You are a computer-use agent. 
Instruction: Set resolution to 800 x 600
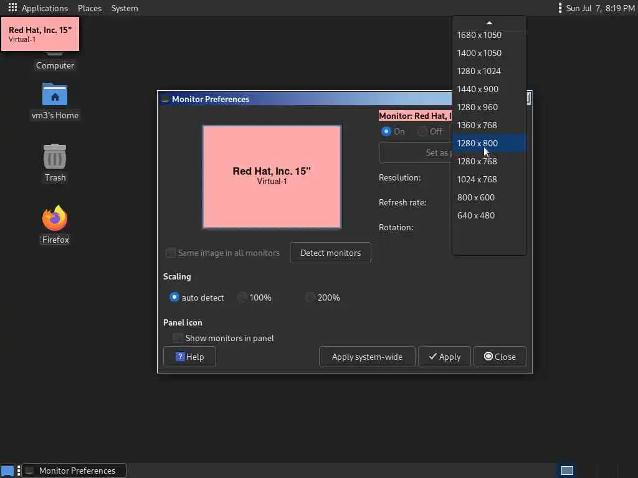489,197
